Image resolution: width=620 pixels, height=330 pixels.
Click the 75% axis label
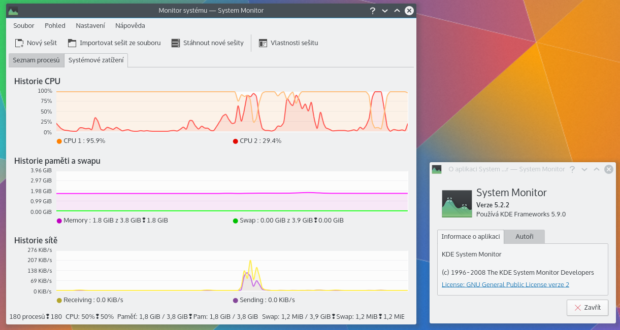(46, 101)
